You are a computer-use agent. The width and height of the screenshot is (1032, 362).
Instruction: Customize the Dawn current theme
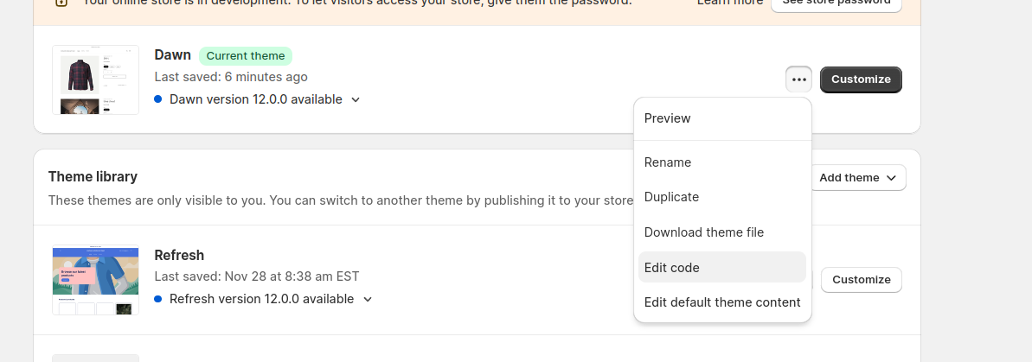(861, 79)
